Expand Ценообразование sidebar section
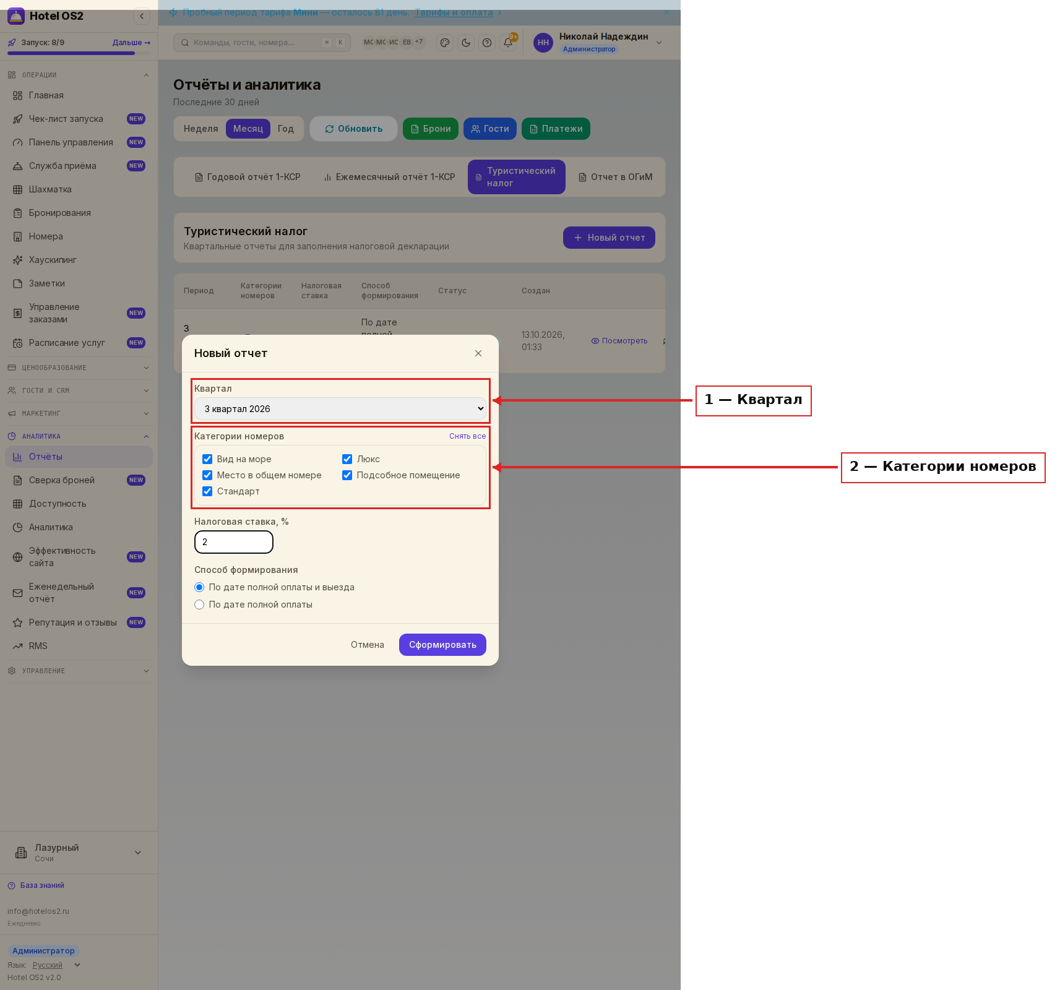 point(79,368)
